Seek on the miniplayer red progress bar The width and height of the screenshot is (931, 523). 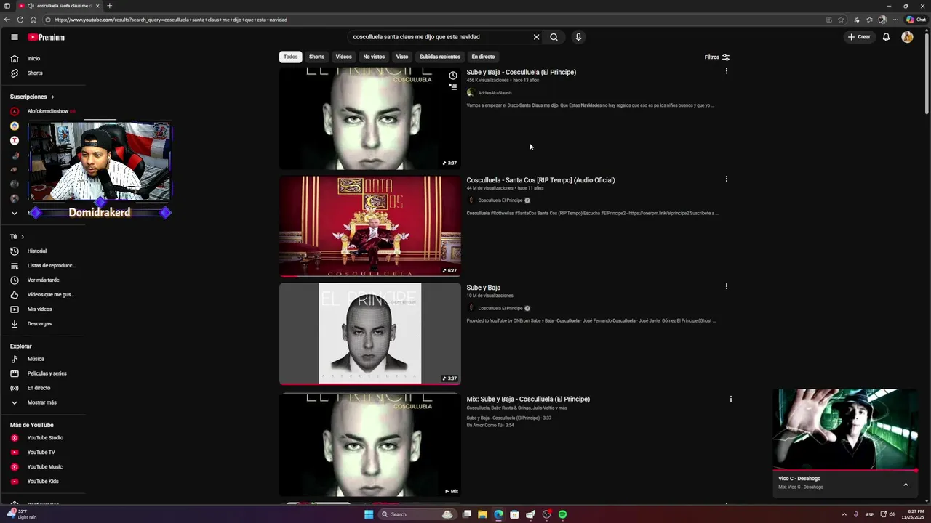(845, 471)
